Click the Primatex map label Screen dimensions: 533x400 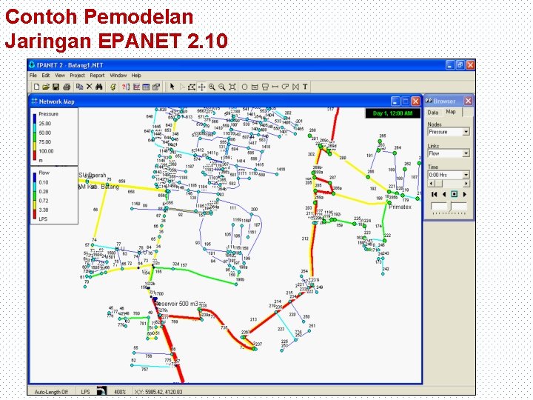(400, 207)
